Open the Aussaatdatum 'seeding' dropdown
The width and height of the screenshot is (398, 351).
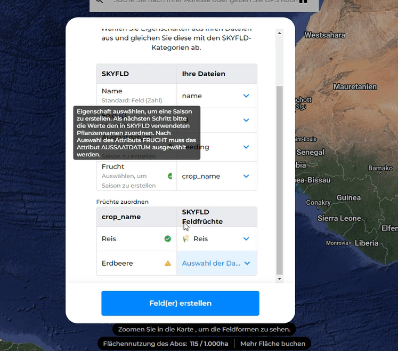[x=217, y=147]
